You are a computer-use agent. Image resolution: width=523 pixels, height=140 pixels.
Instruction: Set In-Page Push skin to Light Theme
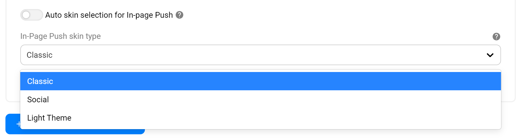click(x=49, y=118)
